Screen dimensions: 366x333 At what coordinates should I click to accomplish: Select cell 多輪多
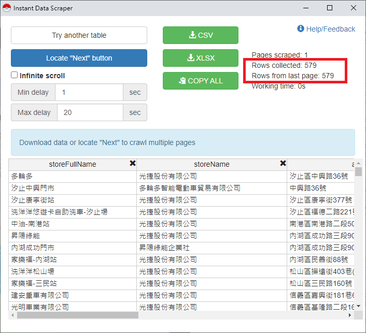pyautogui.click(x=73, y=177)
